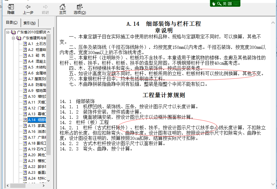Click the question-mark page icon of A.16
The image size is (277, 189).
click(x=25, y=131)
